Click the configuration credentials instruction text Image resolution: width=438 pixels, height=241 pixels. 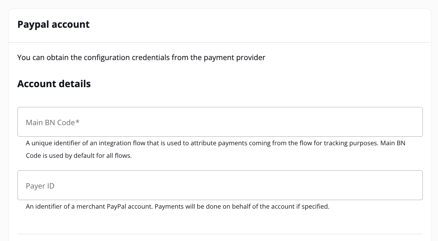point(141,58)
